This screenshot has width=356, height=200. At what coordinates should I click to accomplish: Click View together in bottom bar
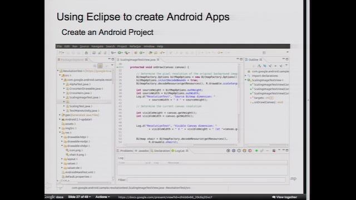pyautogui.click(x=285, y=197)
